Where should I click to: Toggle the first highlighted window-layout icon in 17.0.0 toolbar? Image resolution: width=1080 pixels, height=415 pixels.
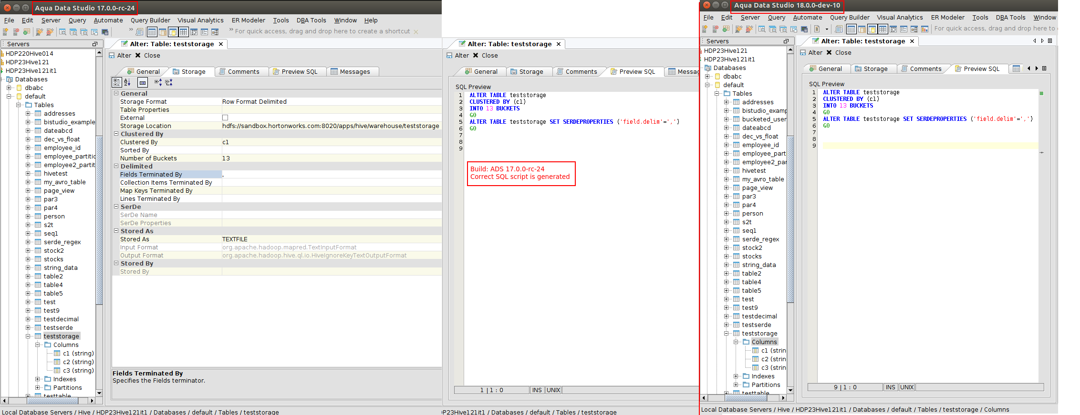[152, 32]
